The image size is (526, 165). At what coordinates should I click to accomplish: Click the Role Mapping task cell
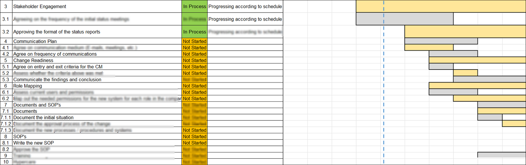(x=97, y=86)
